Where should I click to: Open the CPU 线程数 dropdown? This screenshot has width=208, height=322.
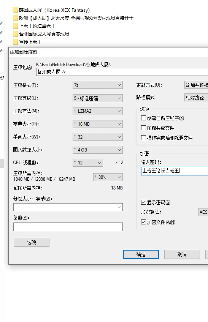(87, 163)
